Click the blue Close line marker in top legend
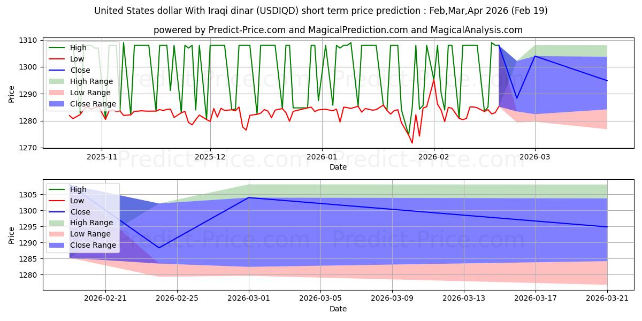 tap(58, 70)
